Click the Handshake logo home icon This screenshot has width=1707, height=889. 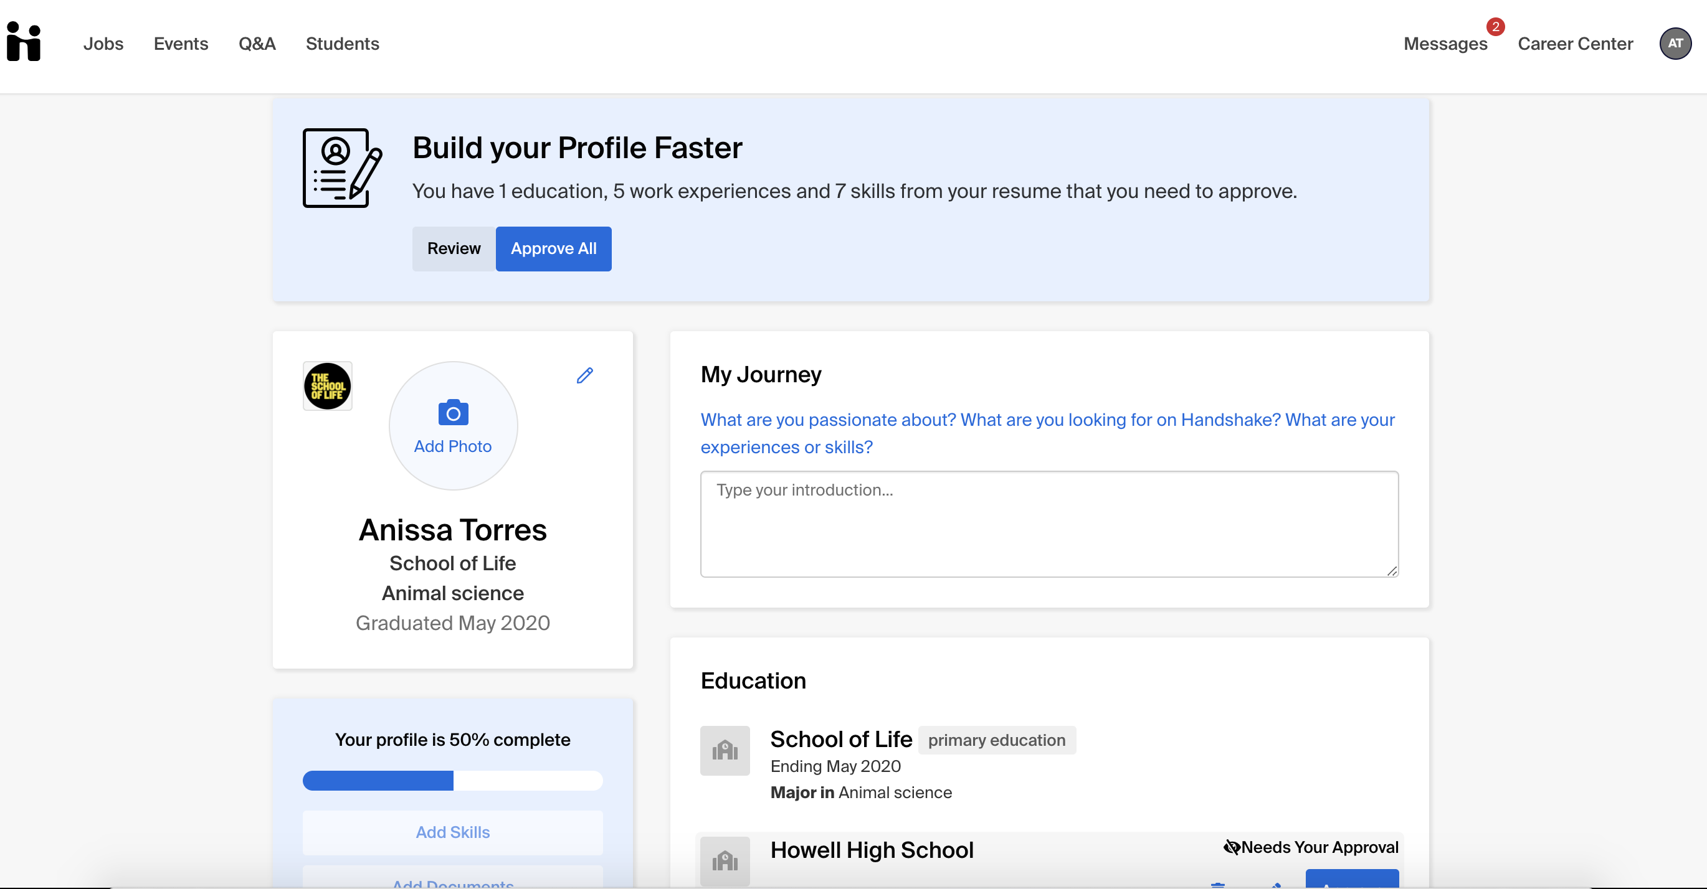coord(24,42)
